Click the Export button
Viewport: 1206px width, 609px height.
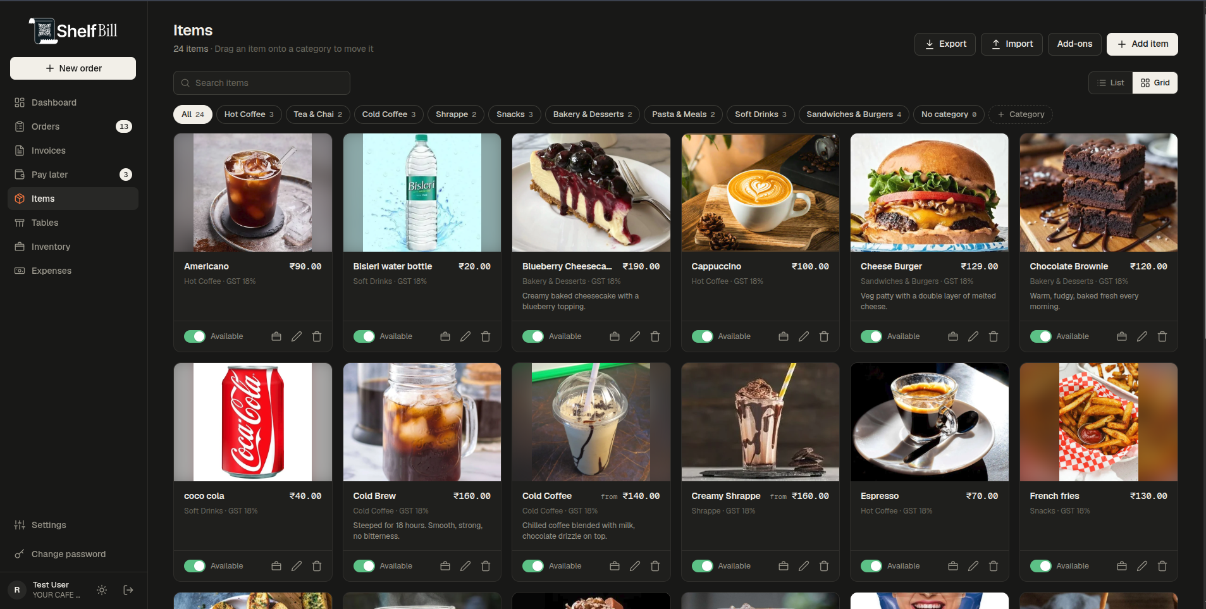tap(945, 44)
